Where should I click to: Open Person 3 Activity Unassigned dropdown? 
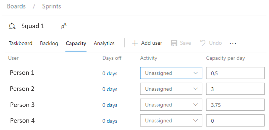[171, 105]
